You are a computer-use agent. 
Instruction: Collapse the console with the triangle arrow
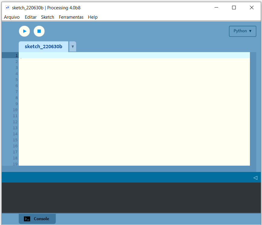[x=255, y=178]
